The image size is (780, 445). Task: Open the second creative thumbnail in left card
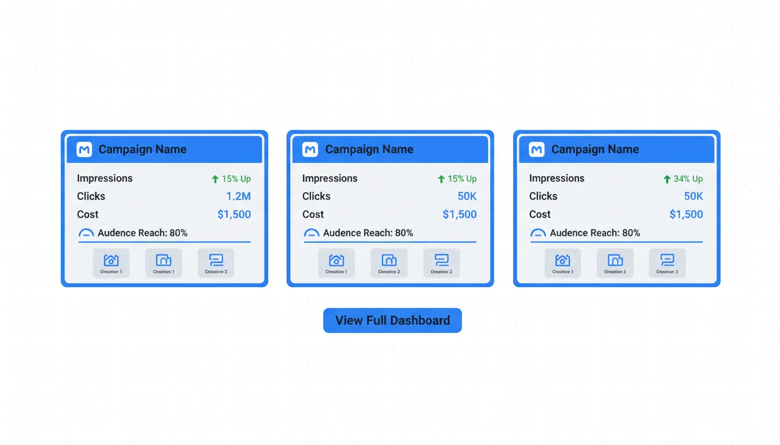pos(164,262)
